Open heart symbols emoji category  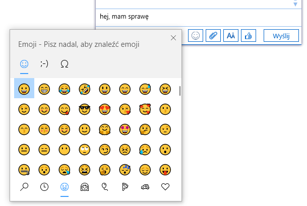165,187
